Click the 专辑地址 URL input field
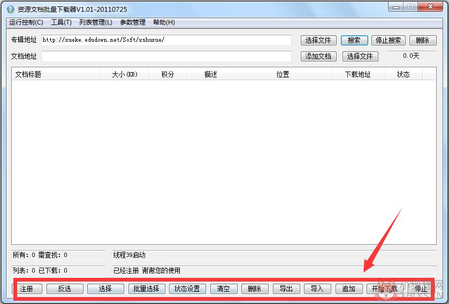 [166, 40]
